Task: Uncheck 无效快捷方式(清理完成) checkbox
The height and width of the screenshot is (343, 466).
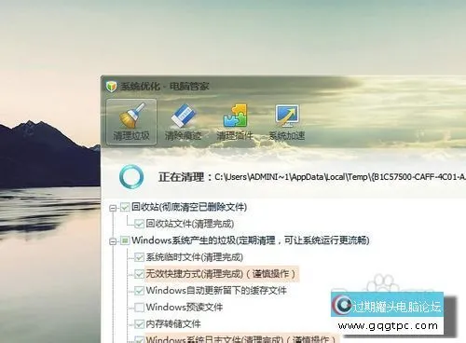Action: [139, 274]
